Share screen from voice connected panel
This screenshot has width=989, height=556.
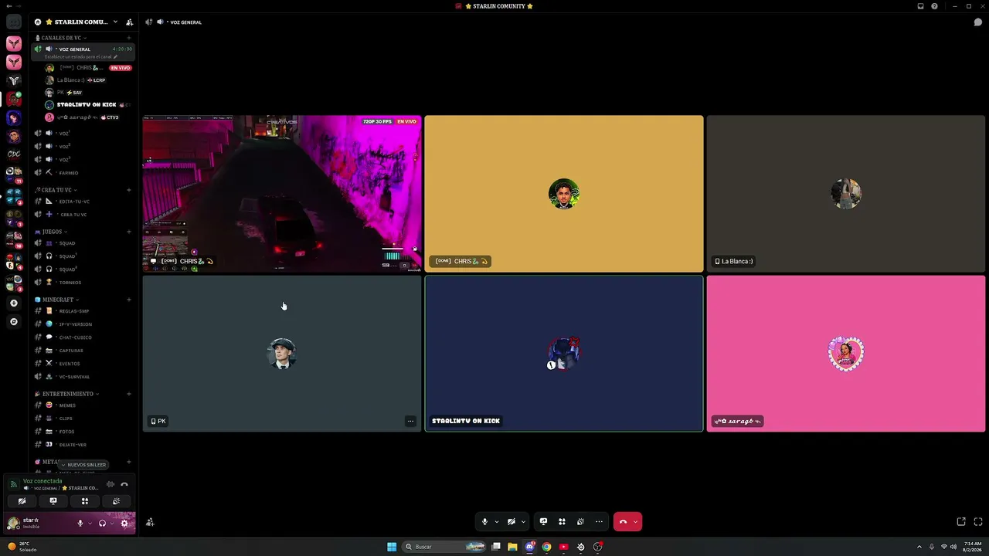53,501
